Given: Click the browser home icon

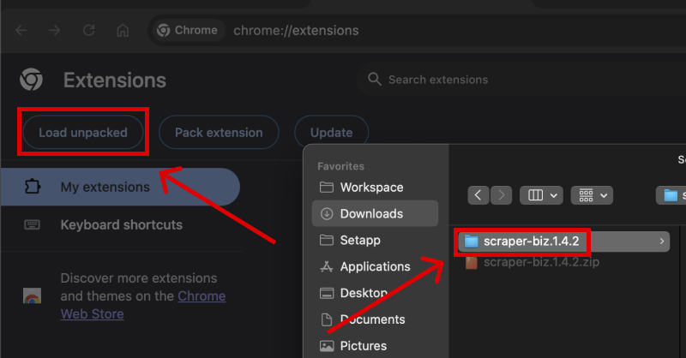Looking at the screenshot, I should pos(123,31).
